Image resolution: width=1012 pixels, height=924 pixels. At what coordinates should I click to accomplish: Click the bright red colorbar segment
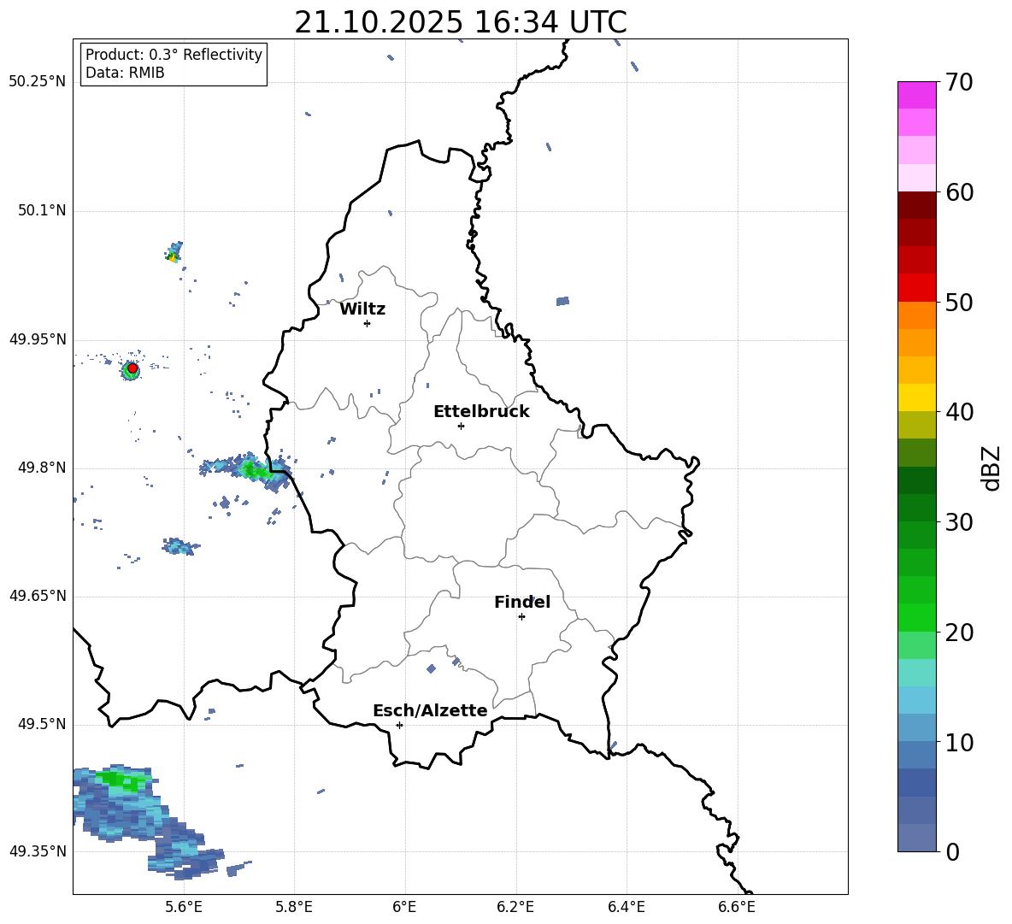916,288
